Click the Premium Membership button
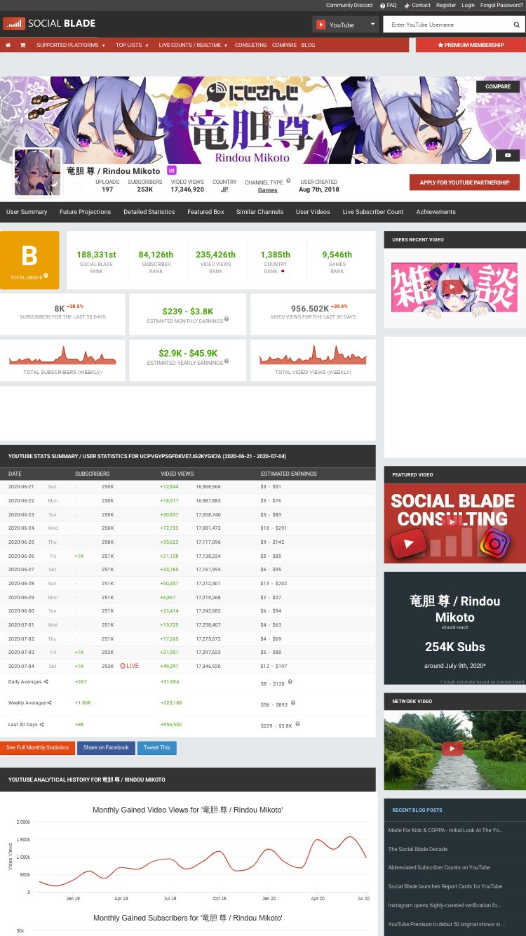Screen dimensions: 526x936 pos(471,45)
